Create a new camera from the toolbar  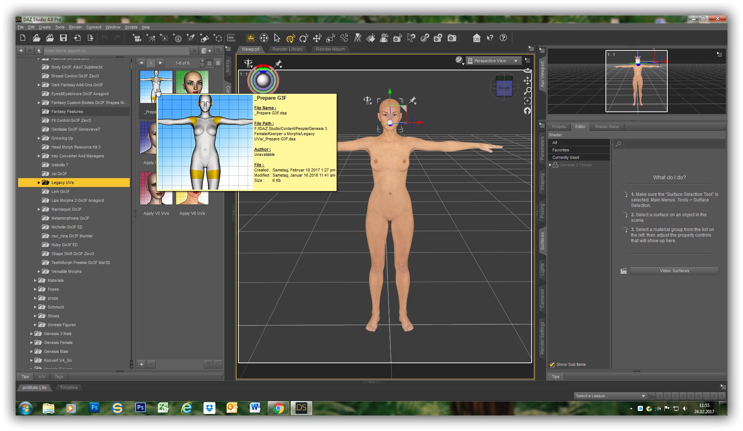[x=137, y=38]
